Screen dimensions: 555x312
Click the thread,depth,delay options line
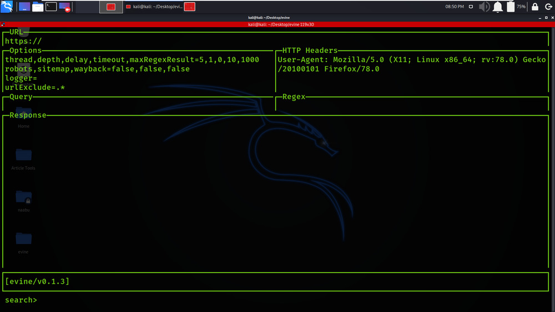click(x=132, y=59)
